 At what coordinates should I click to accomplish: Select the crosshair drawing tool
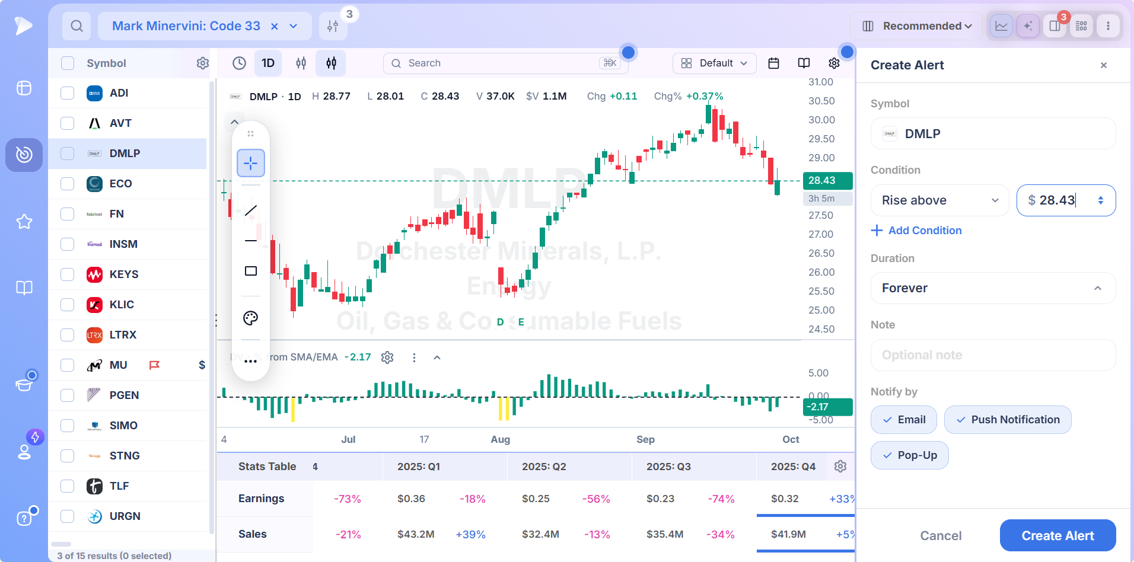tap(251, 163)
